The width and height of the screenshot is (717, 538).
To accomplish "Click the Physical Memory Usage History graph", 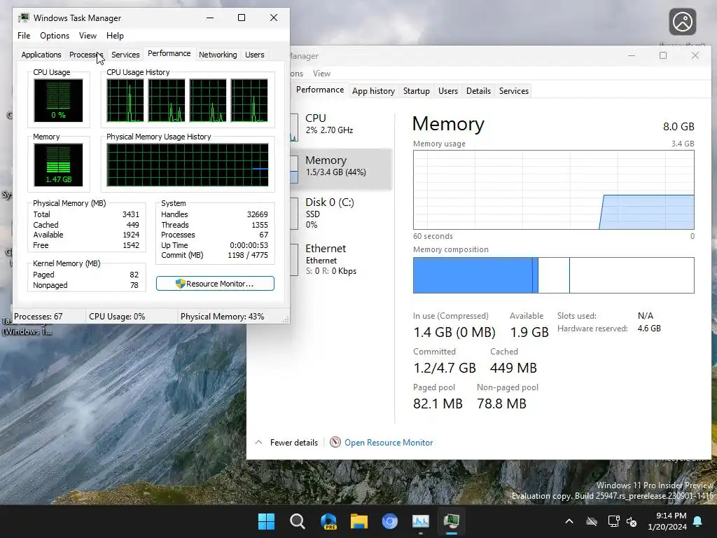I will [188, 165].
